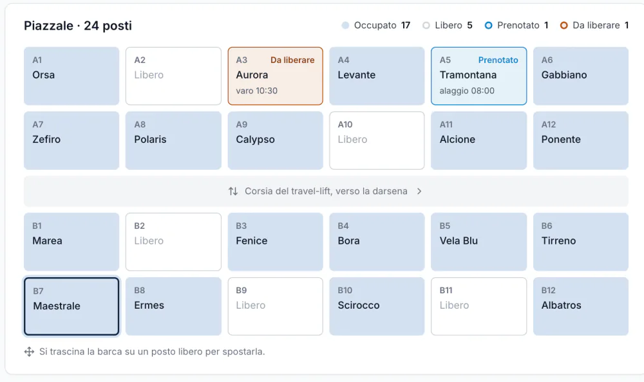Viewport: 644px width, 382px height.
Task: Select berth B5 Vela Blu
Action: click(479, 242)
